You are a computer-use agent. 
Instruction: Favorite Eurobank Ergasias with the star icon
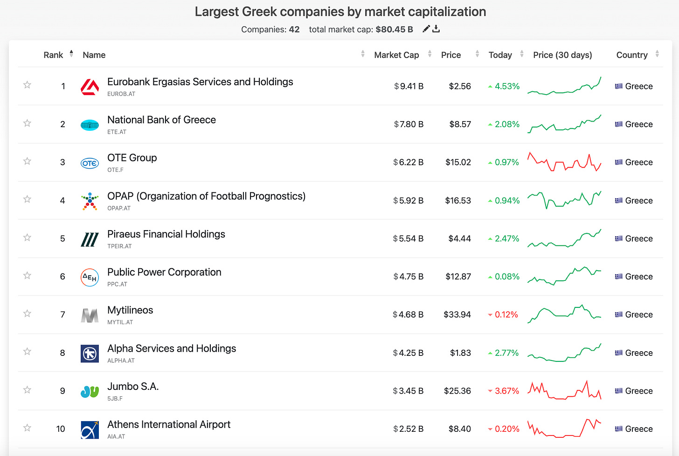(27, 85)
